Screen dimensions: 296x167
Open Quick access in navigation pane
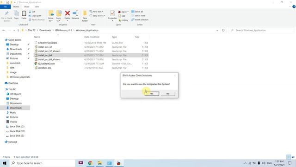15,40
